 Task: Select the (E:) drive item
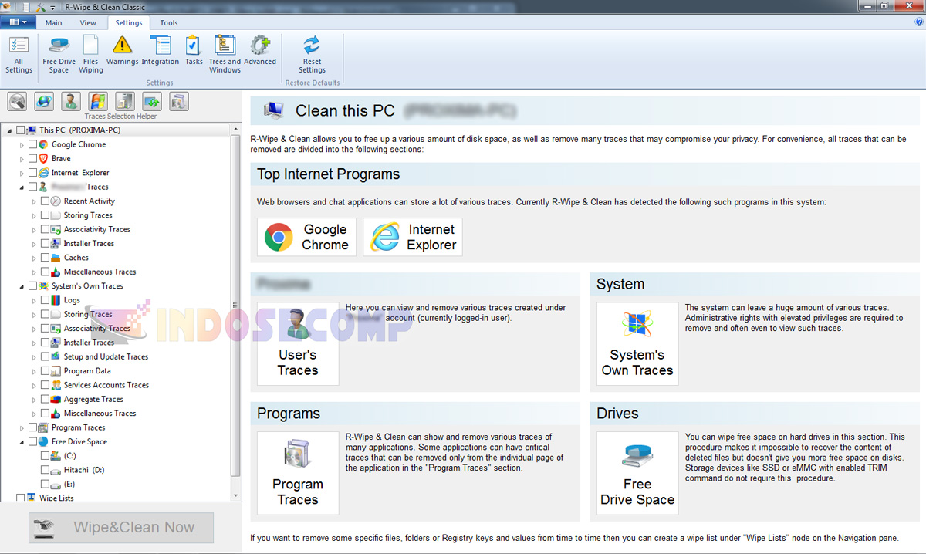pos(69,485)
